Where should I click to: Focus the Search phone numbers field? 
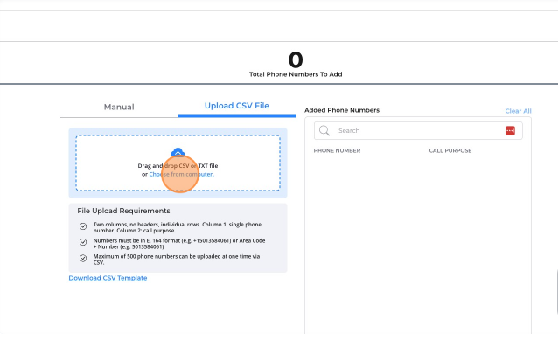[x=418, y=131]
